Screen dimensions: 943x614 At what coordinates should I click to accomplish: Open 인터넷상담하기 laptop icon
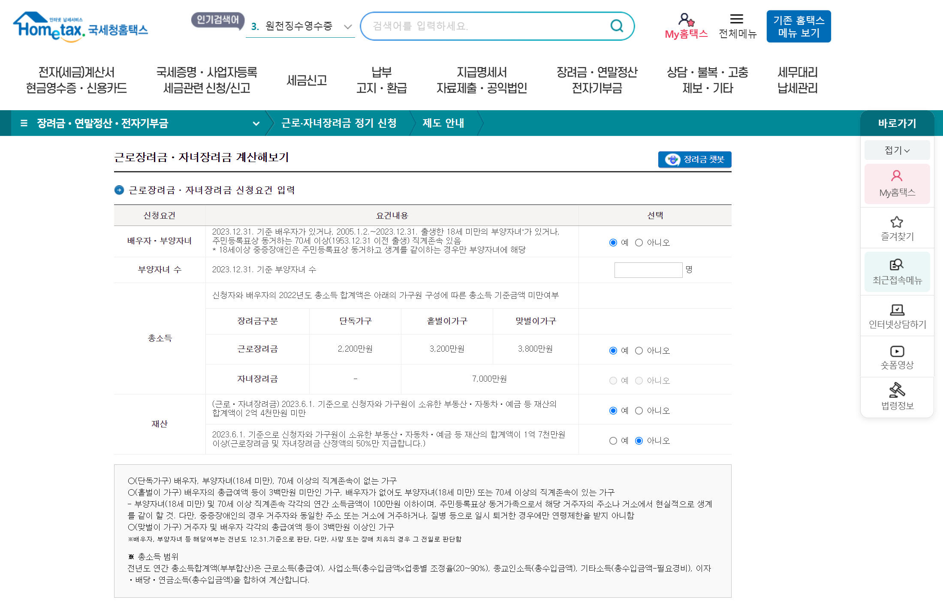click(x=897, y=310)
